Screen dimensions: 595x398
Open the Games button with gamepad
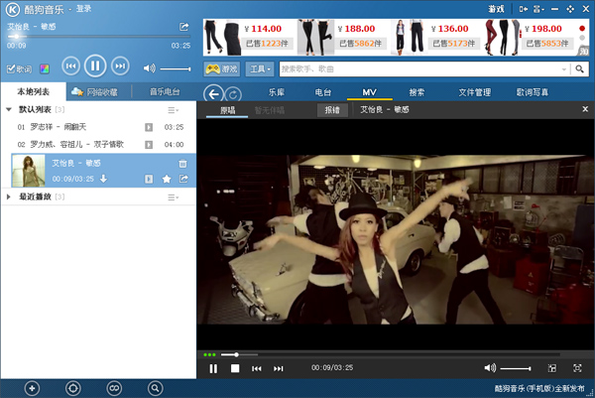tap(221, 68)
